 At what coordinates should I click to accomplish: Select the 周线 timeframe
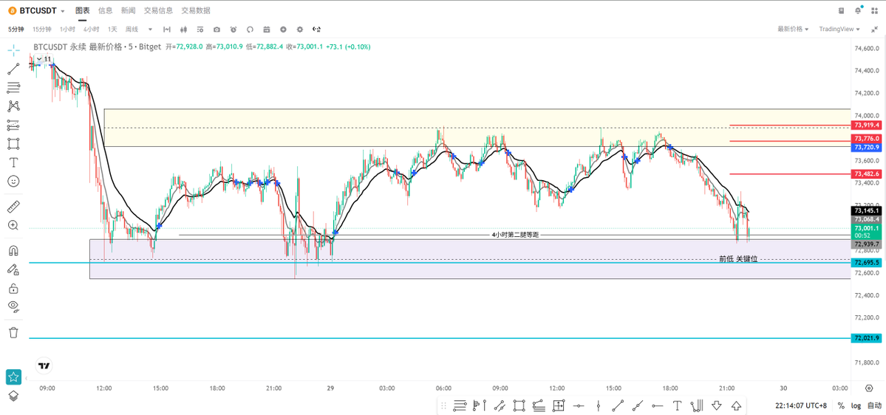[132, 30]
